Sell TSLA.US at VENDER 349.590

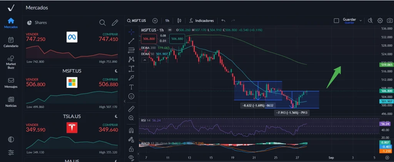coord(35,128)
